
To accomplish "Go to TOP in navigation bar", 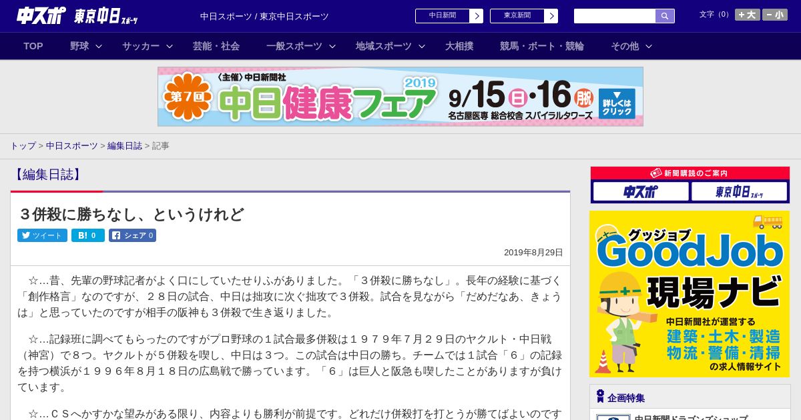I will tap(33, 46).
